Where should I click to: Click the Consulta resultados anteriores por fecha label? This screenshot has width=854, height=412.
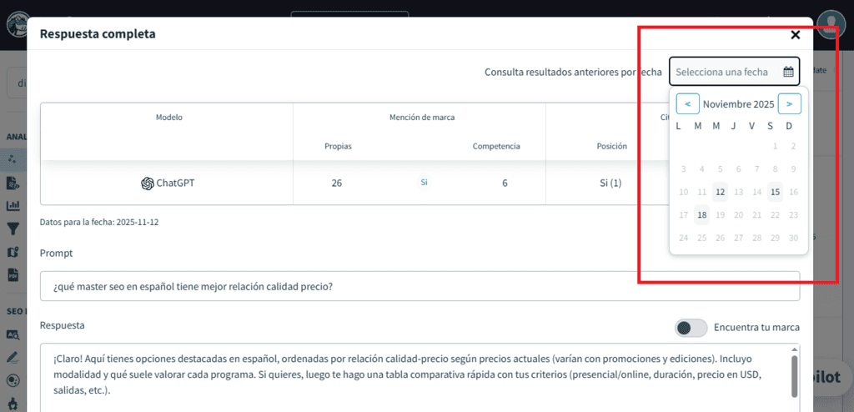(573, 72)
